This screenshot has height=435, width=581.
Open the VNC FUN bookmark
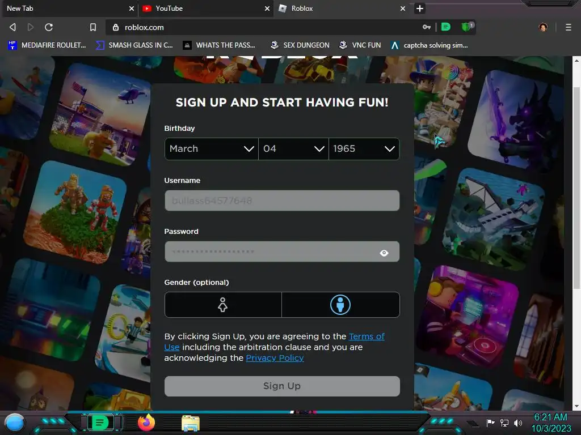pyautogui.click(x=360, y=45)
